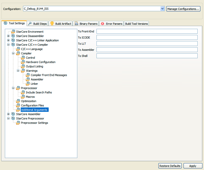This screenshot has height=170, width=204.
Task: Collapse the StarCore Preprocessor node
Action: (8, 118)
